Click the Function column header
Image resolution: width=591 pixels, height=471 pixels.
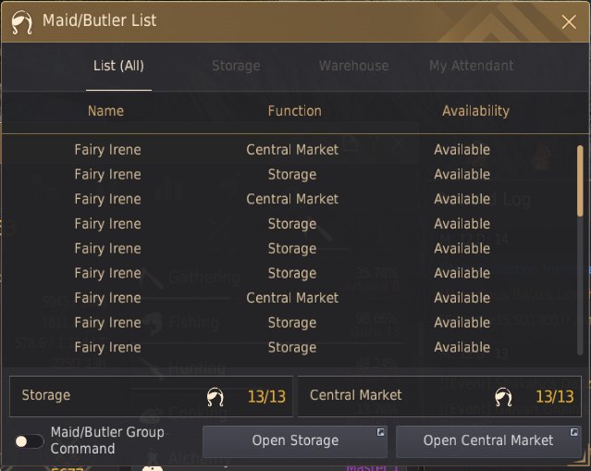pyautogui.click(x=294, y=111)
